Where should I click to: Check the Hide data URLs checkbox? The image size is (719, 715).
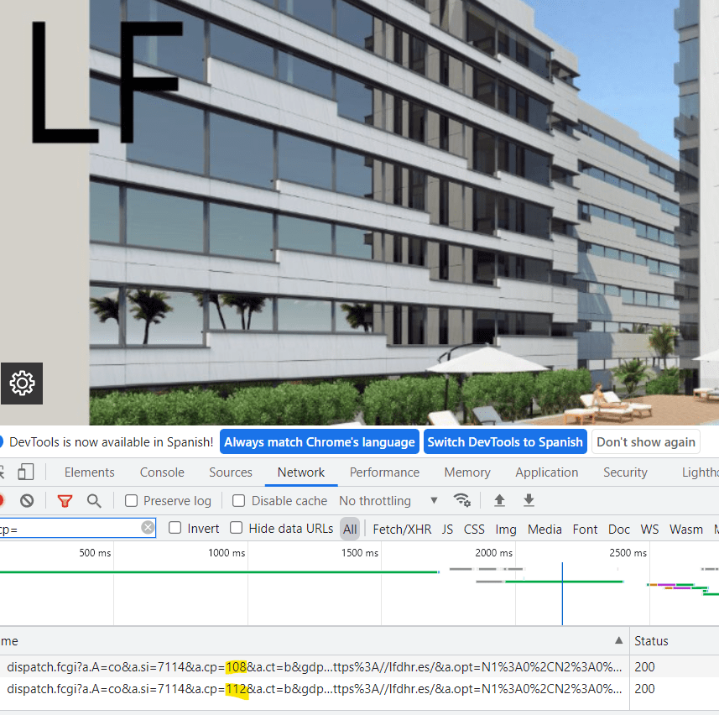[x=236, y=528]
